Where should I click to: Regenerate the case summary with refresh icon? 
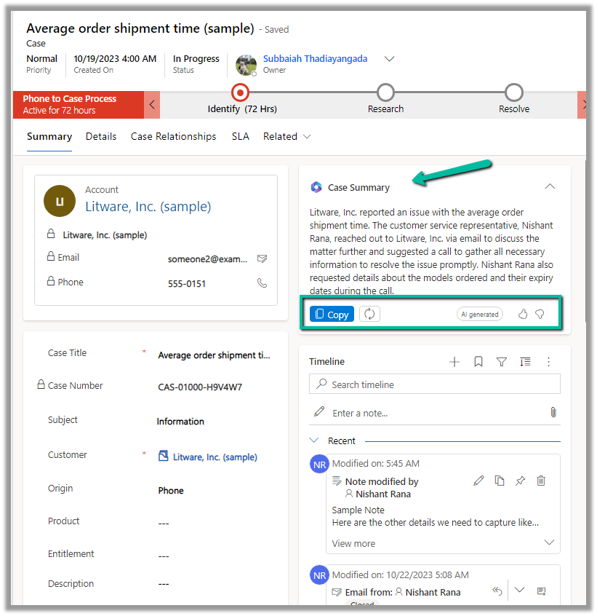(369, 314)
